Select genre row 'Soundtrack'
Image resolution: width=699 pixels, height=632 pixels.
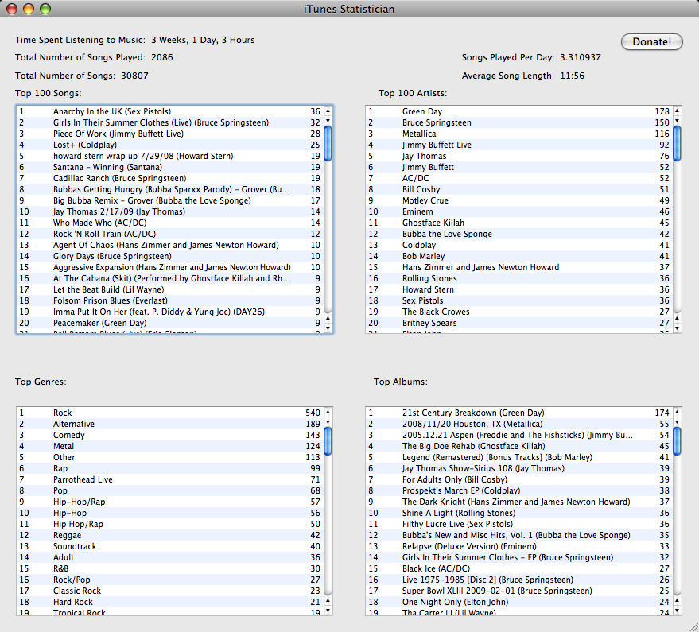point(170,546)
